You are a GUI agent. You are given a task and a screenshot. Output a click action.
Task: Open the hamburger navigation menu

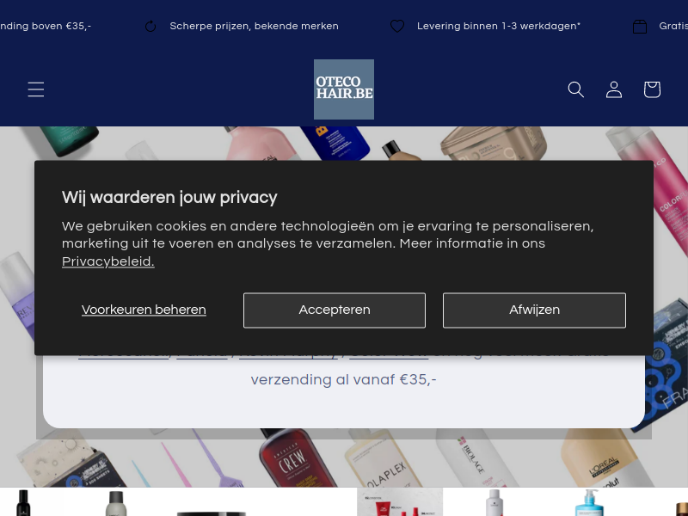click(36, 89)
